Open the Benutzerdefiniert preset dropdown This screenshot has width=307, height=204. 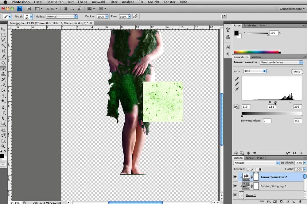click(x=281, y=62)
